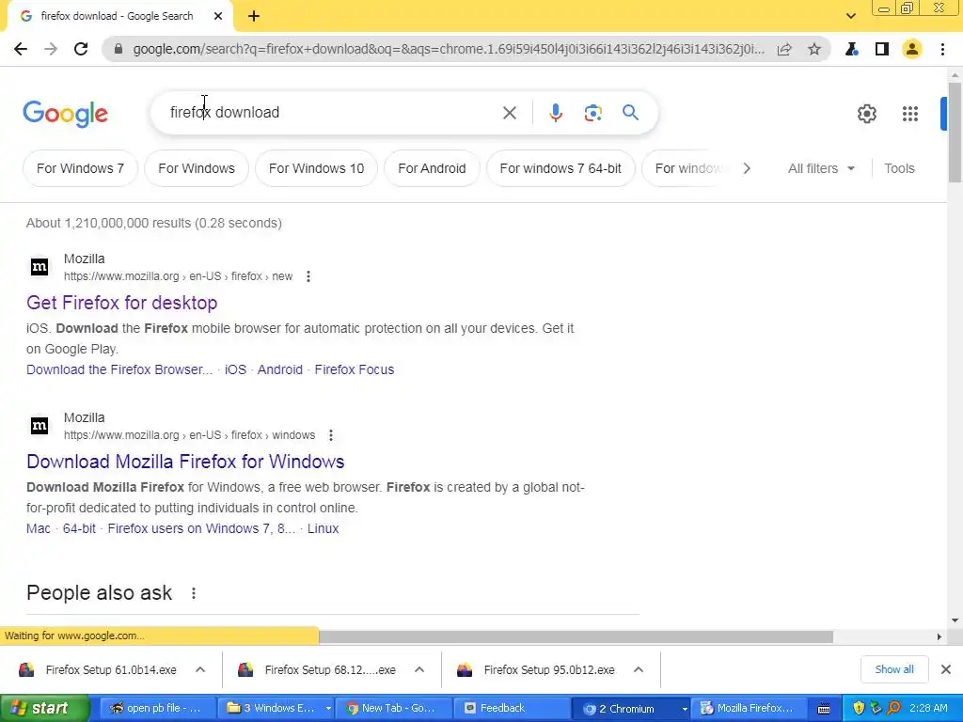Expand options for Firefox Setup 61.0b14.exe
This screenshot has height=722, width=963.
(x=200, y=669)
